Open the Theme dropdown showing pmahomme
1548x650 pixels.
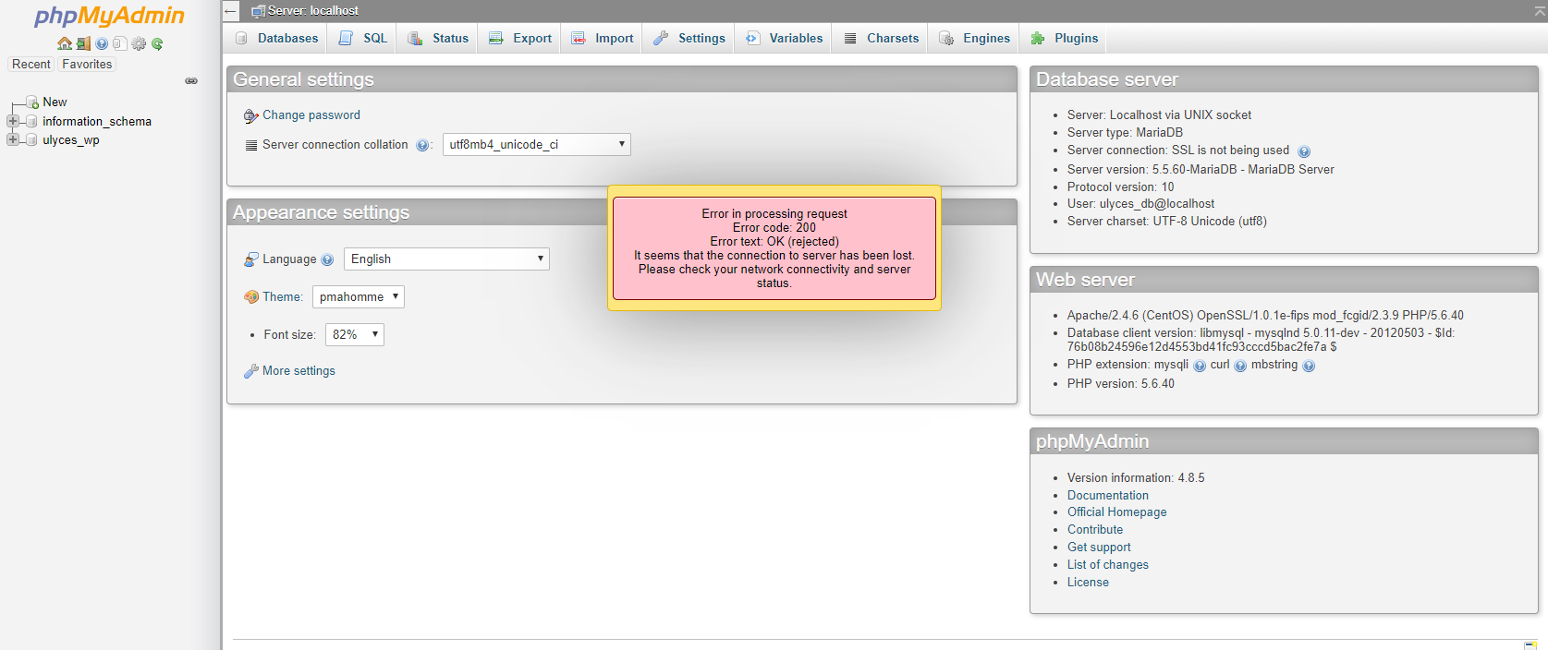click(x=359, y=297)
